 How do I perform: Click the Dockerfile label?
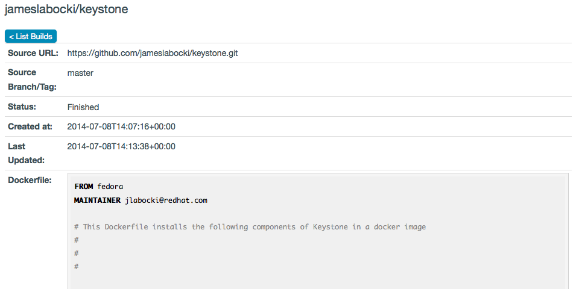coord(30,180)
